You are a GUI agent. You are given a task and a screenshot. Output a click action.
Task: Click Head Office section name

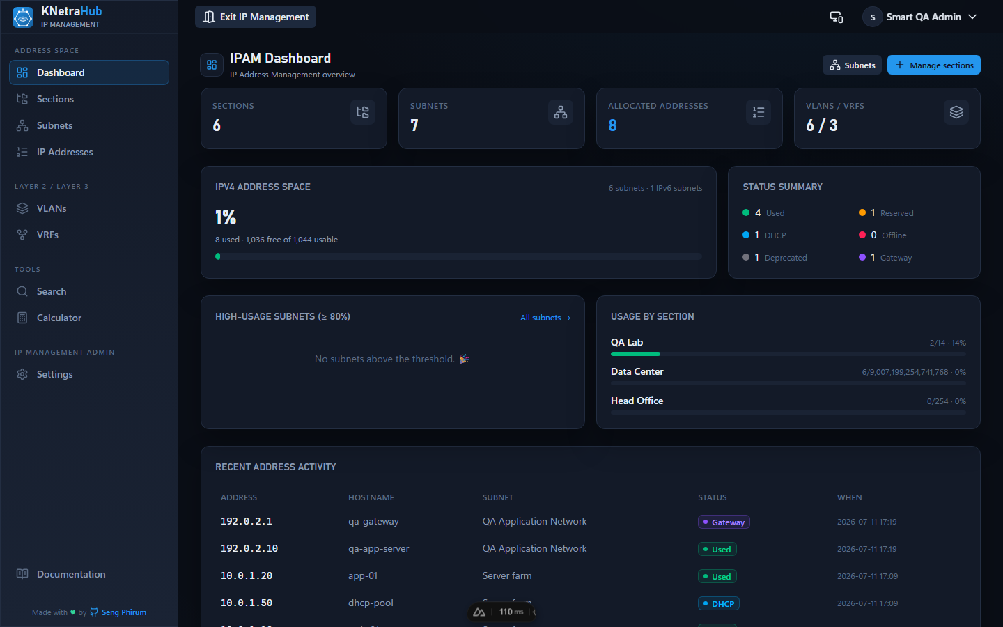pyautogui.click(x=637, y=401)
